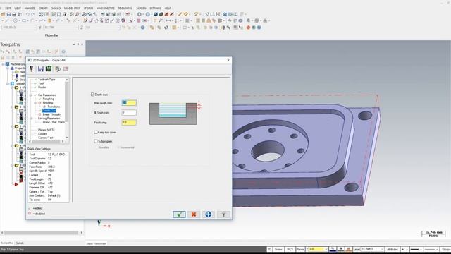Screen dimensions: 451x254
Task: Collapse the Linking Parameters tree node
Action: point(31,119)
